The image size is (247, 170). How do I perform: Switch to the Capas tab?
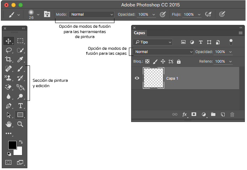pos(139,33)
